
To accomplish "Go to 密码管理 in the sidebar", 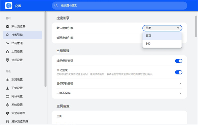I will pyautogui.click(x=22, y=43).
